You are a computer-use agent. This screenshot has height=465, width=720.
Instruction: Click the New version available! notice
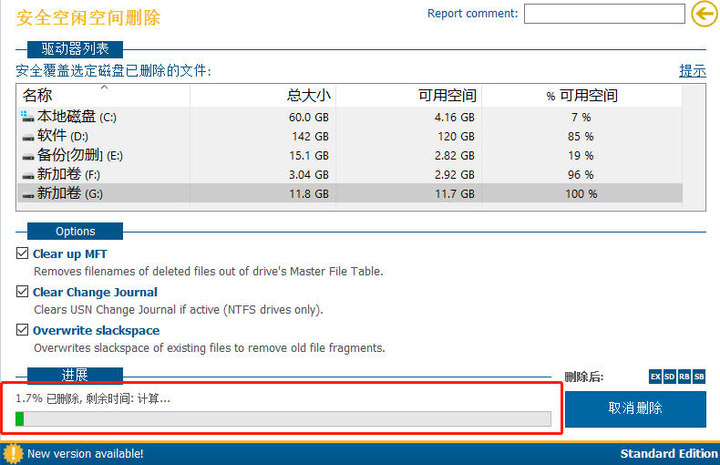click(86, 453)
